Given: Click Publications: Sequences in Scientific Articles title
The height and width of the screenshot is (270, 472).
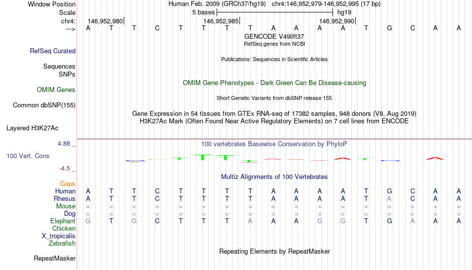Looking at the screenshot, I should (274, 59).
